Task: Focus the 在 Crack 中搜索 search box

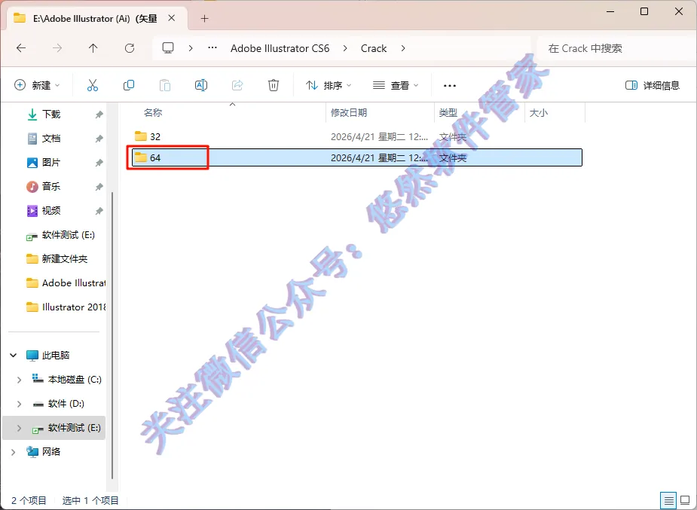Action: point(613,48)
